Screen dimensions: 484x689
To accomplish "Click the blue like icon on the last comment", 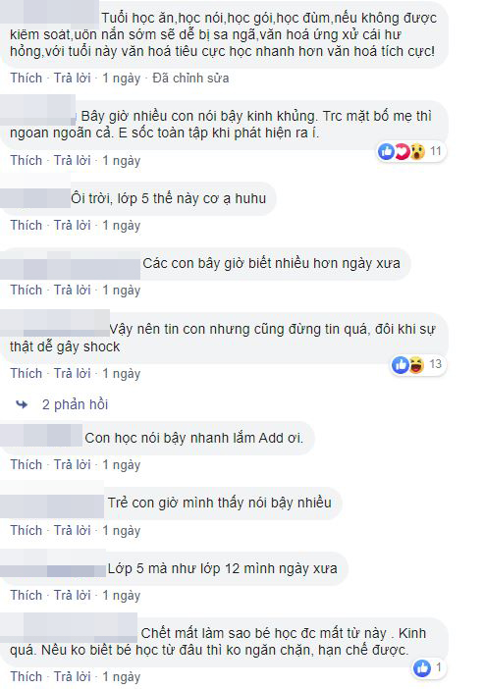I will click(x=422, y=668).
